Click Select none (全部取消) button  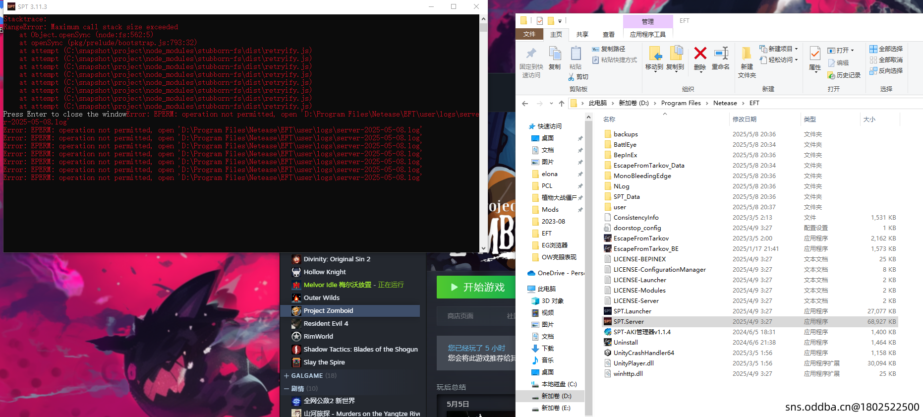click(x=886, y=60)
